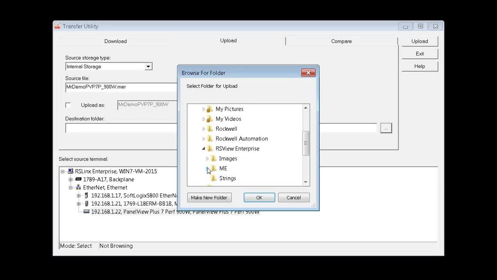The image size is (497, 280).
Task: Click the 192.168.1.22 PanelView terminal icon
Action: 86,212
